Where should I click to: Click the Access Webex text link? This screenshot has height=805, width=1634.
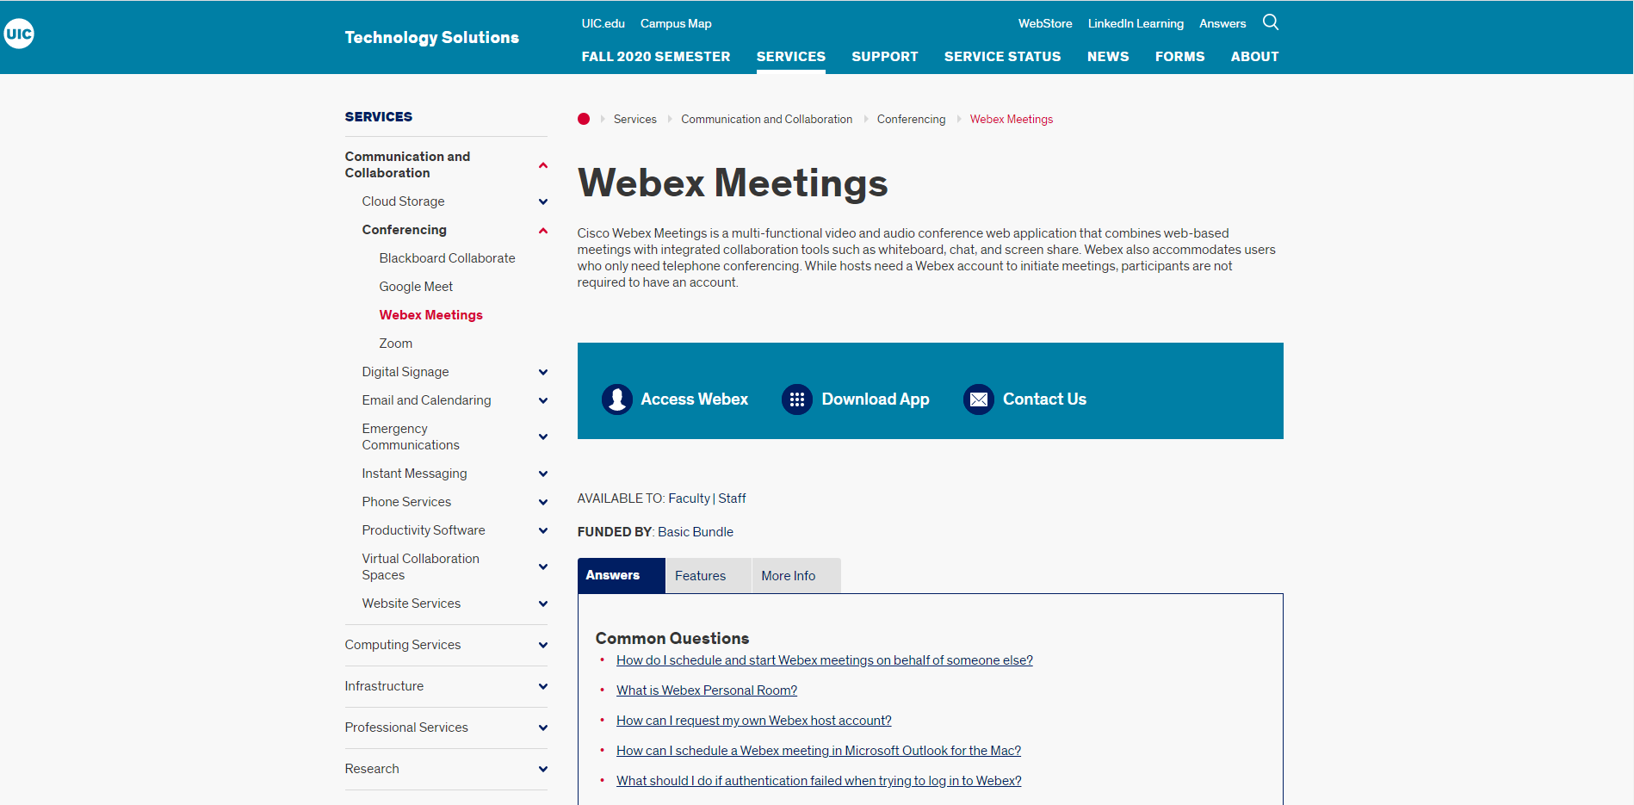pos(695,399)
